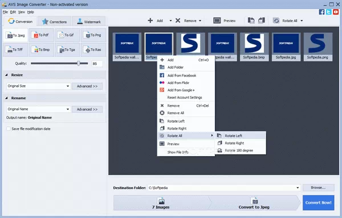Screen dimensions: 342x218
Task: Select the To Bmp format
Action: pyautogui.click(x=41, y=50)
